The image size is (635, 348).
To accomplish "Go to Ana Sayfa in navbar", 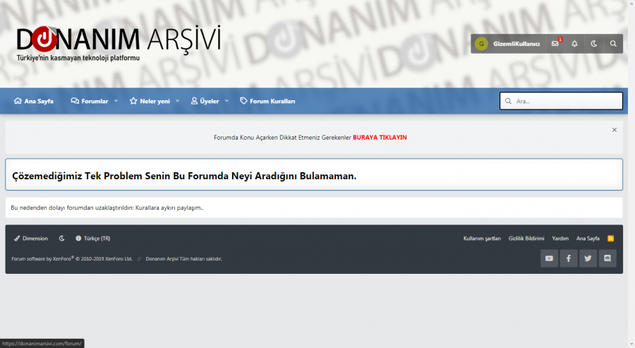I will pos(34,101).
